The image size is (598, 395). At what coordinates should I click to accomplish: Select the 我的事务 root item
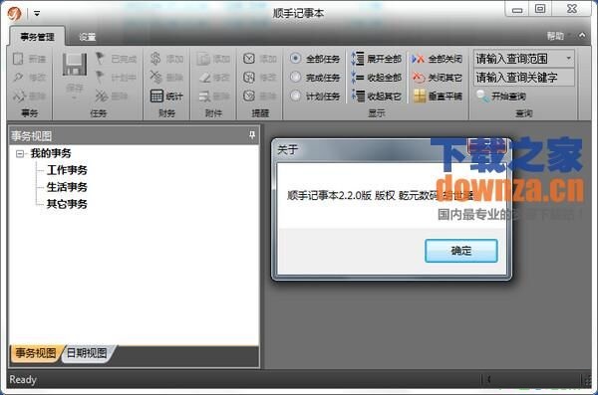click(51, 153)
